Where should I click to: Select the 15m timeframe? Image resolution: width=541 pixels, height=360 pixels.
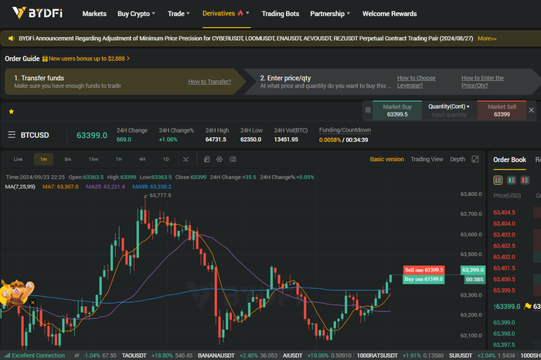point(94,160)
